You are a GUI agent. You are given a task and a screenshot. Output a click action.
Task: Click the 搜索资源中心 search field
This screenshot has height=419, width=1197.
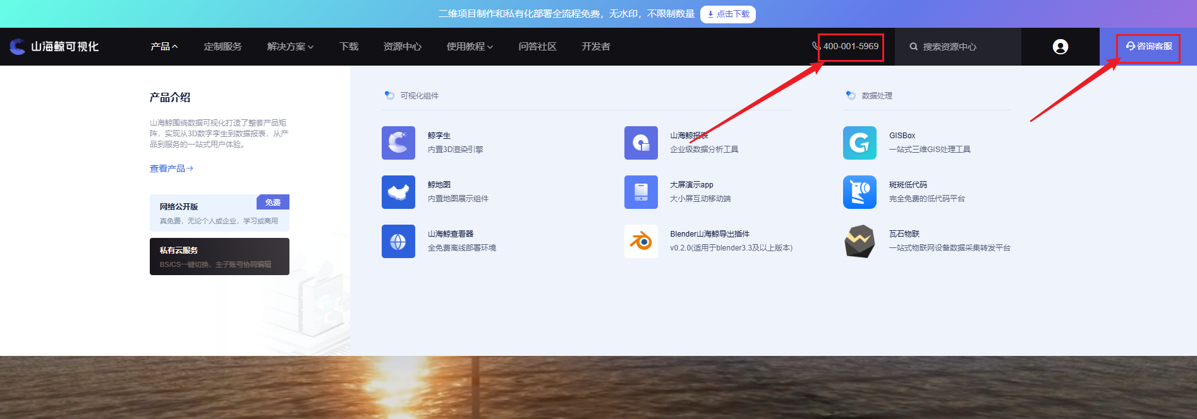click(x=957, y=47)
